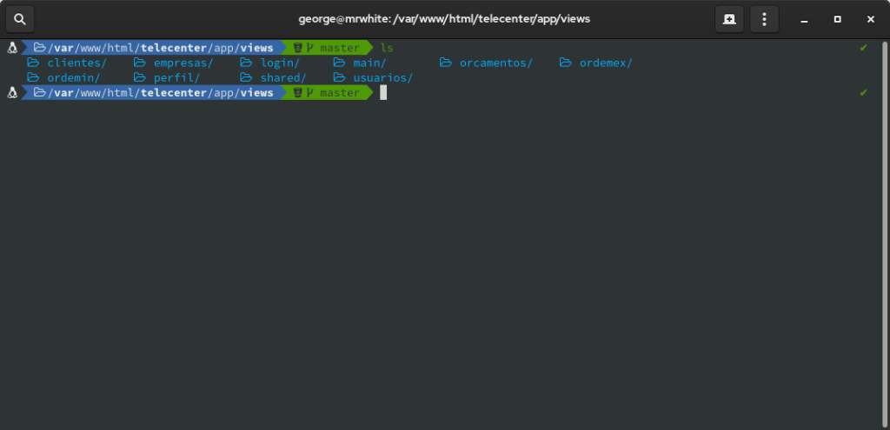Minimize the terminal window
This screenshot has width=890, height=430.
(805, 18)
